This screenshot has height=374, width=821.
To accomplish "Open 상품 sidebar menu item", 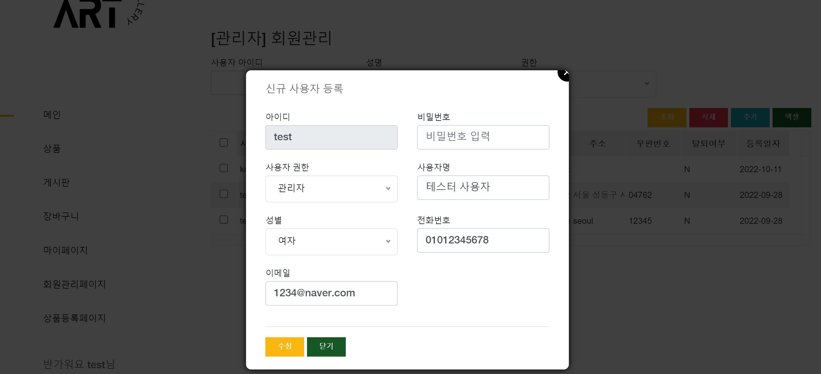I will click(52, 149).
